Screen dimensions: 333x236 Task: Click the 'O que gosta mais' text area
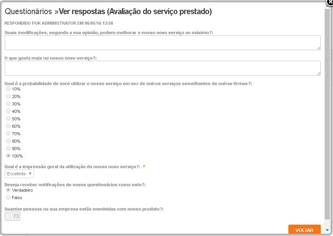(x=163, y=68)
